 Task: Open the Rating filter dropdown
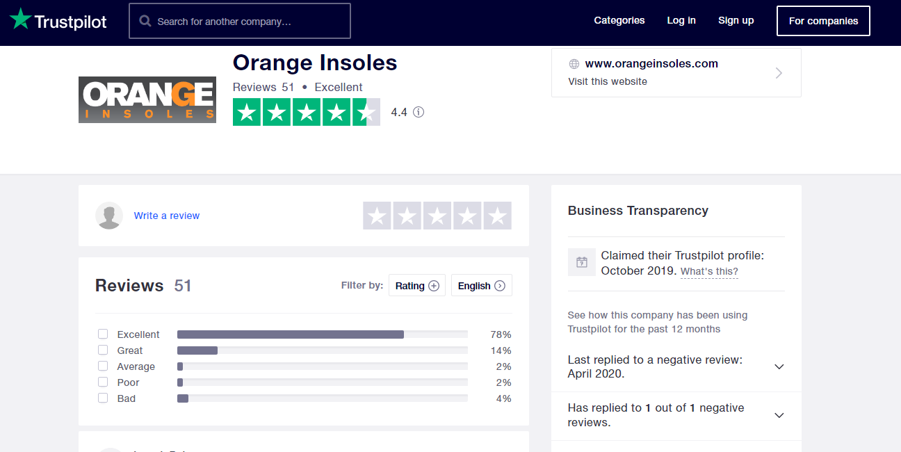coord(417,286)
